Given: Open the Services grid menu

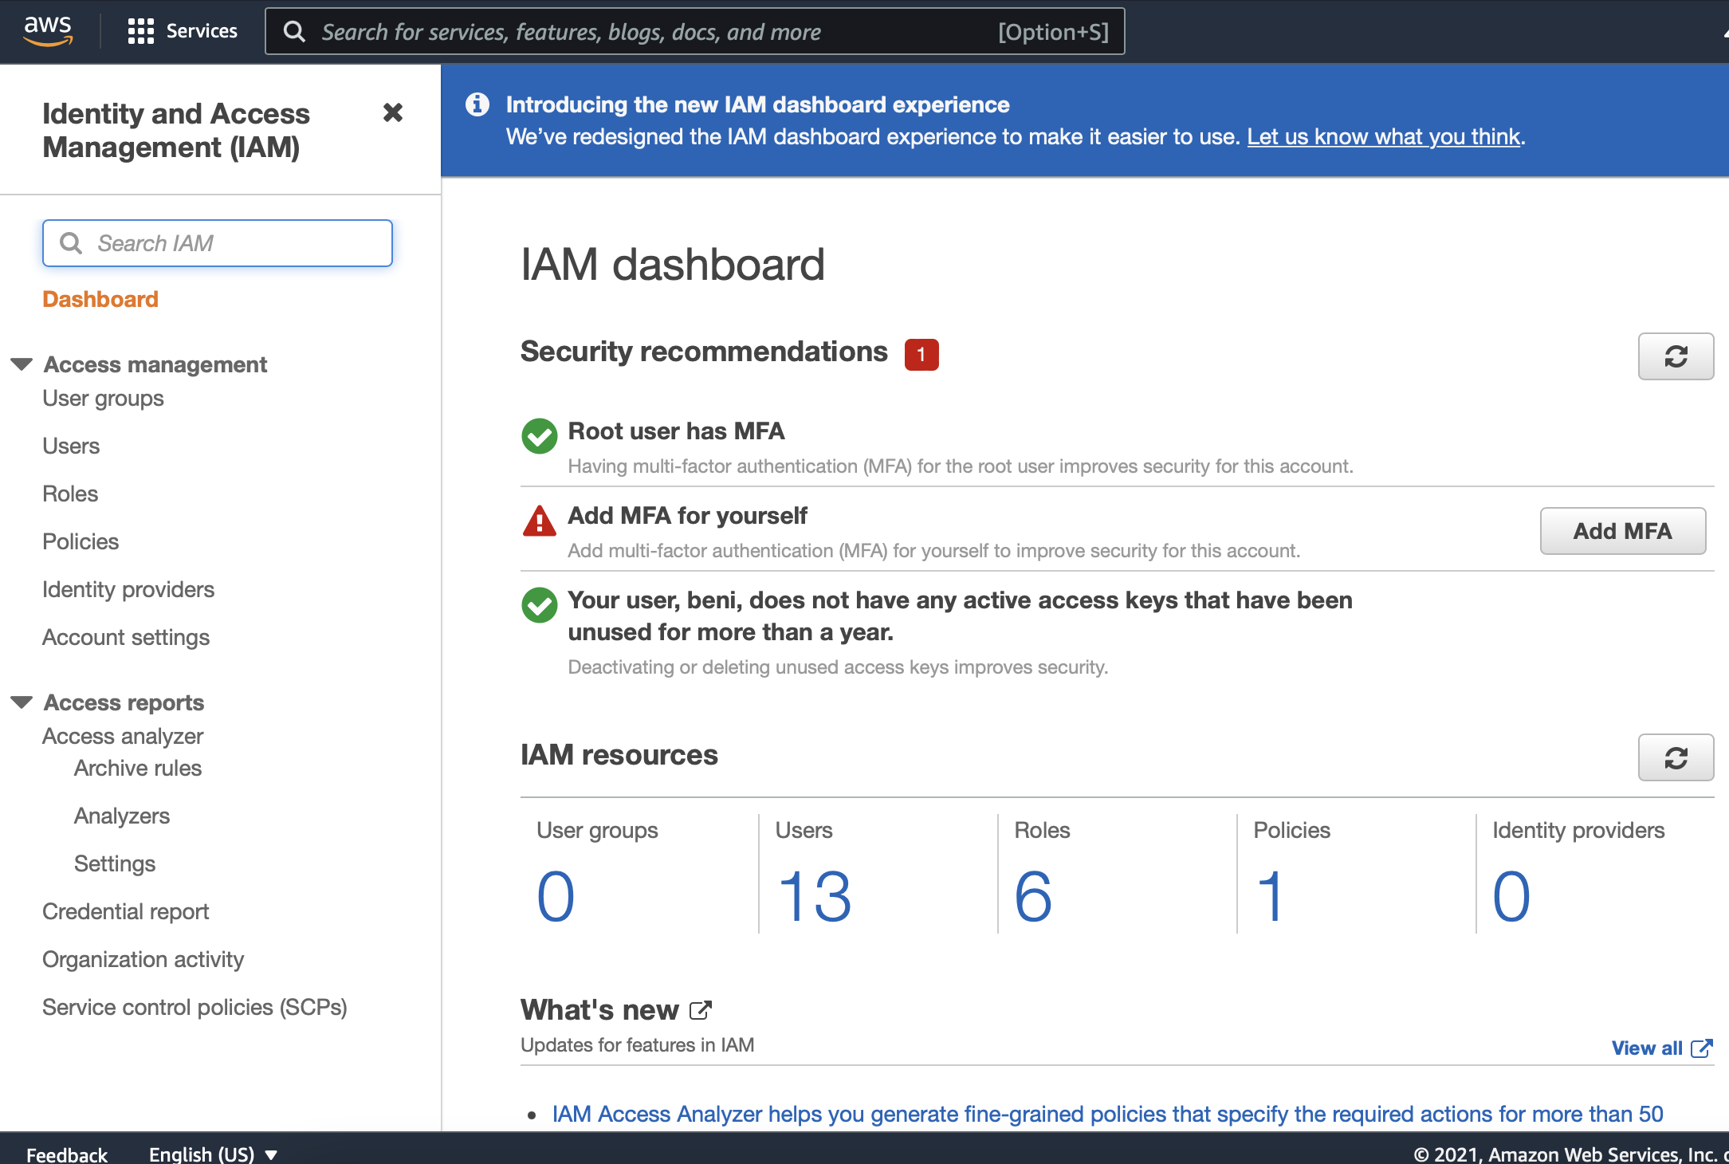Looking at the screenshot, I should [140, 31].
